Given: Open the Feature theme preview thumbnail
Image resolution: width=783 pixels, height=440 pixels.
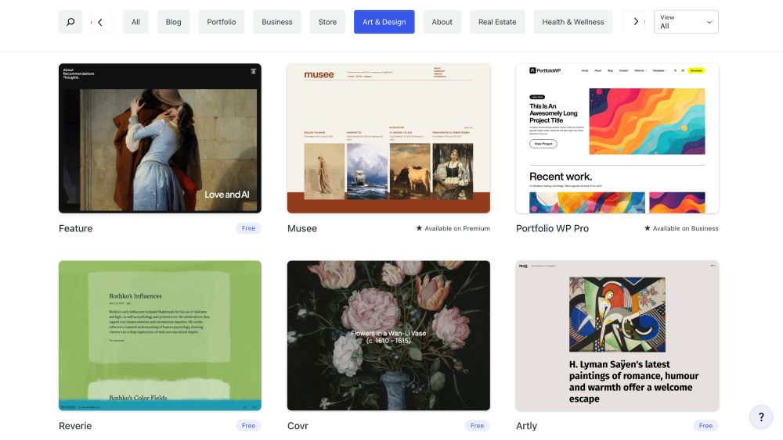Looking at the screenshot, I should click(x=160, y=138).
